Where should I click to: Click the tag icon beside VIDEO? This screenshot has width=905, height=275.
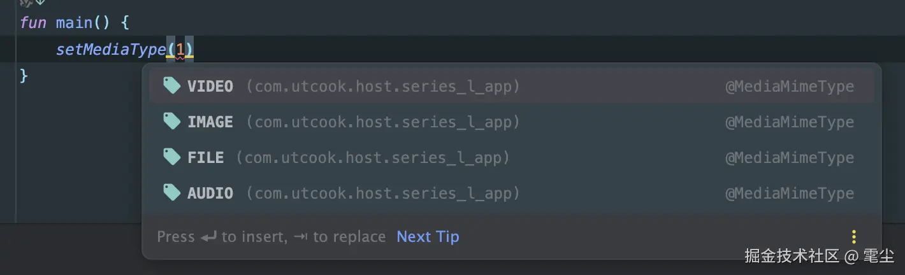click(171, 86)
